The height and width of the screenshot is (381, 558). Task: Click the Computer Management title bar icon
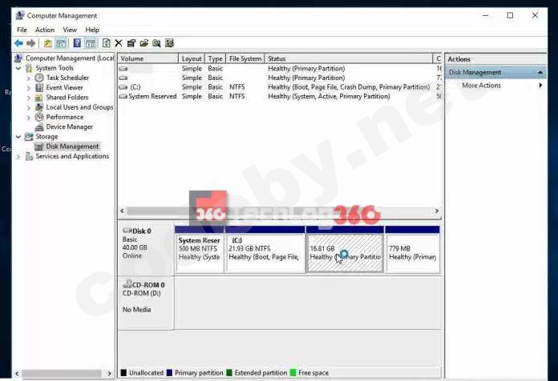tap(20, 15)
